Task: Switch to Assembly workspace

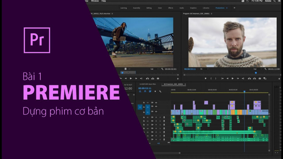Action: (137, 8)
